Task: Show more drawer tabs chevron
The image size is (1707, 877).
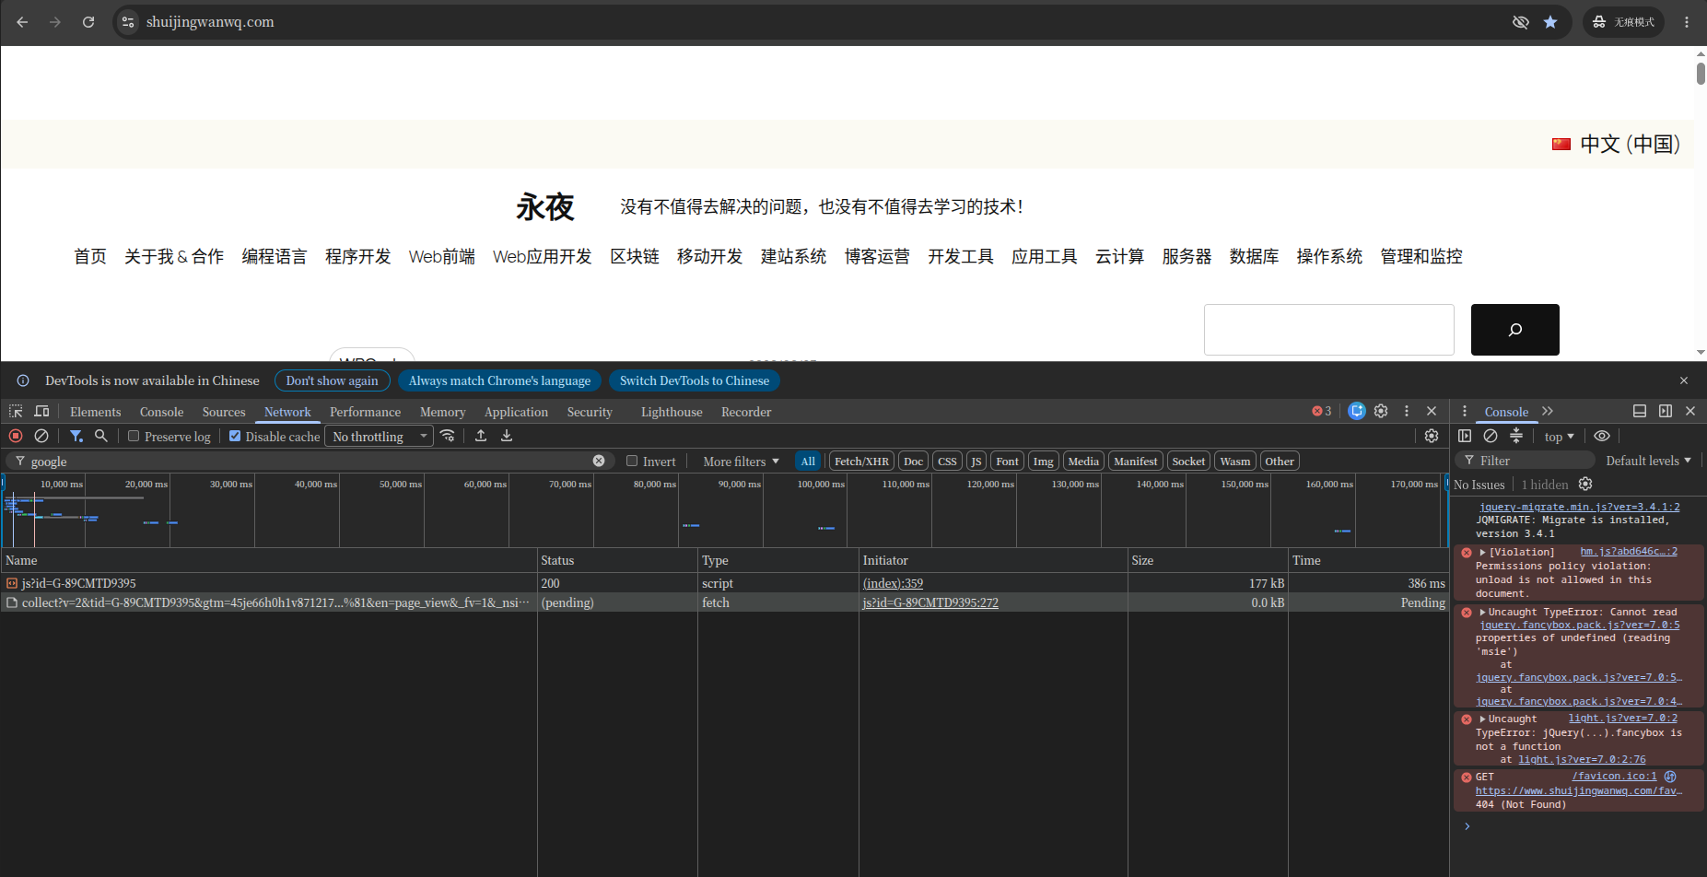Action: tap(1548, 411)
